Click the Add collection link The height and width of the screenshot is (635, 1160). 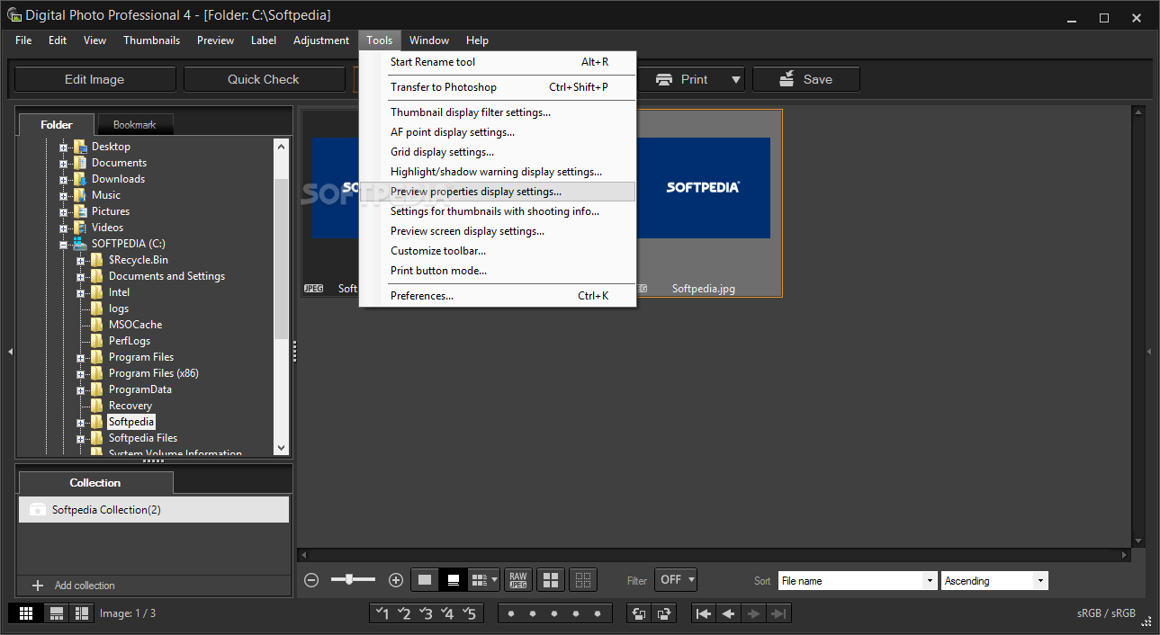[85, 586]
